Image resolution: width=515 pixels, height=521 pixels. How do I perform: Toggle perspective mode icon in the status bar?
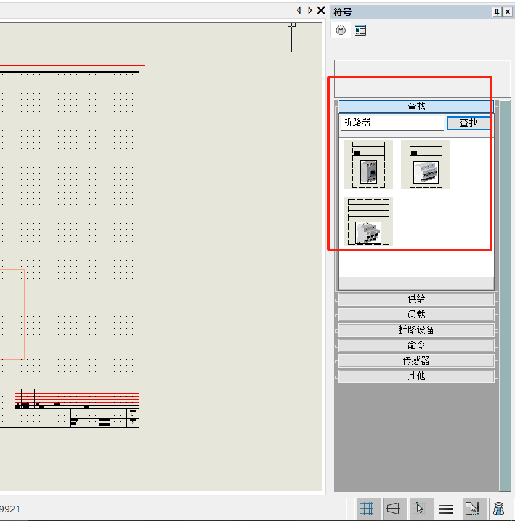tap(394, 508)
